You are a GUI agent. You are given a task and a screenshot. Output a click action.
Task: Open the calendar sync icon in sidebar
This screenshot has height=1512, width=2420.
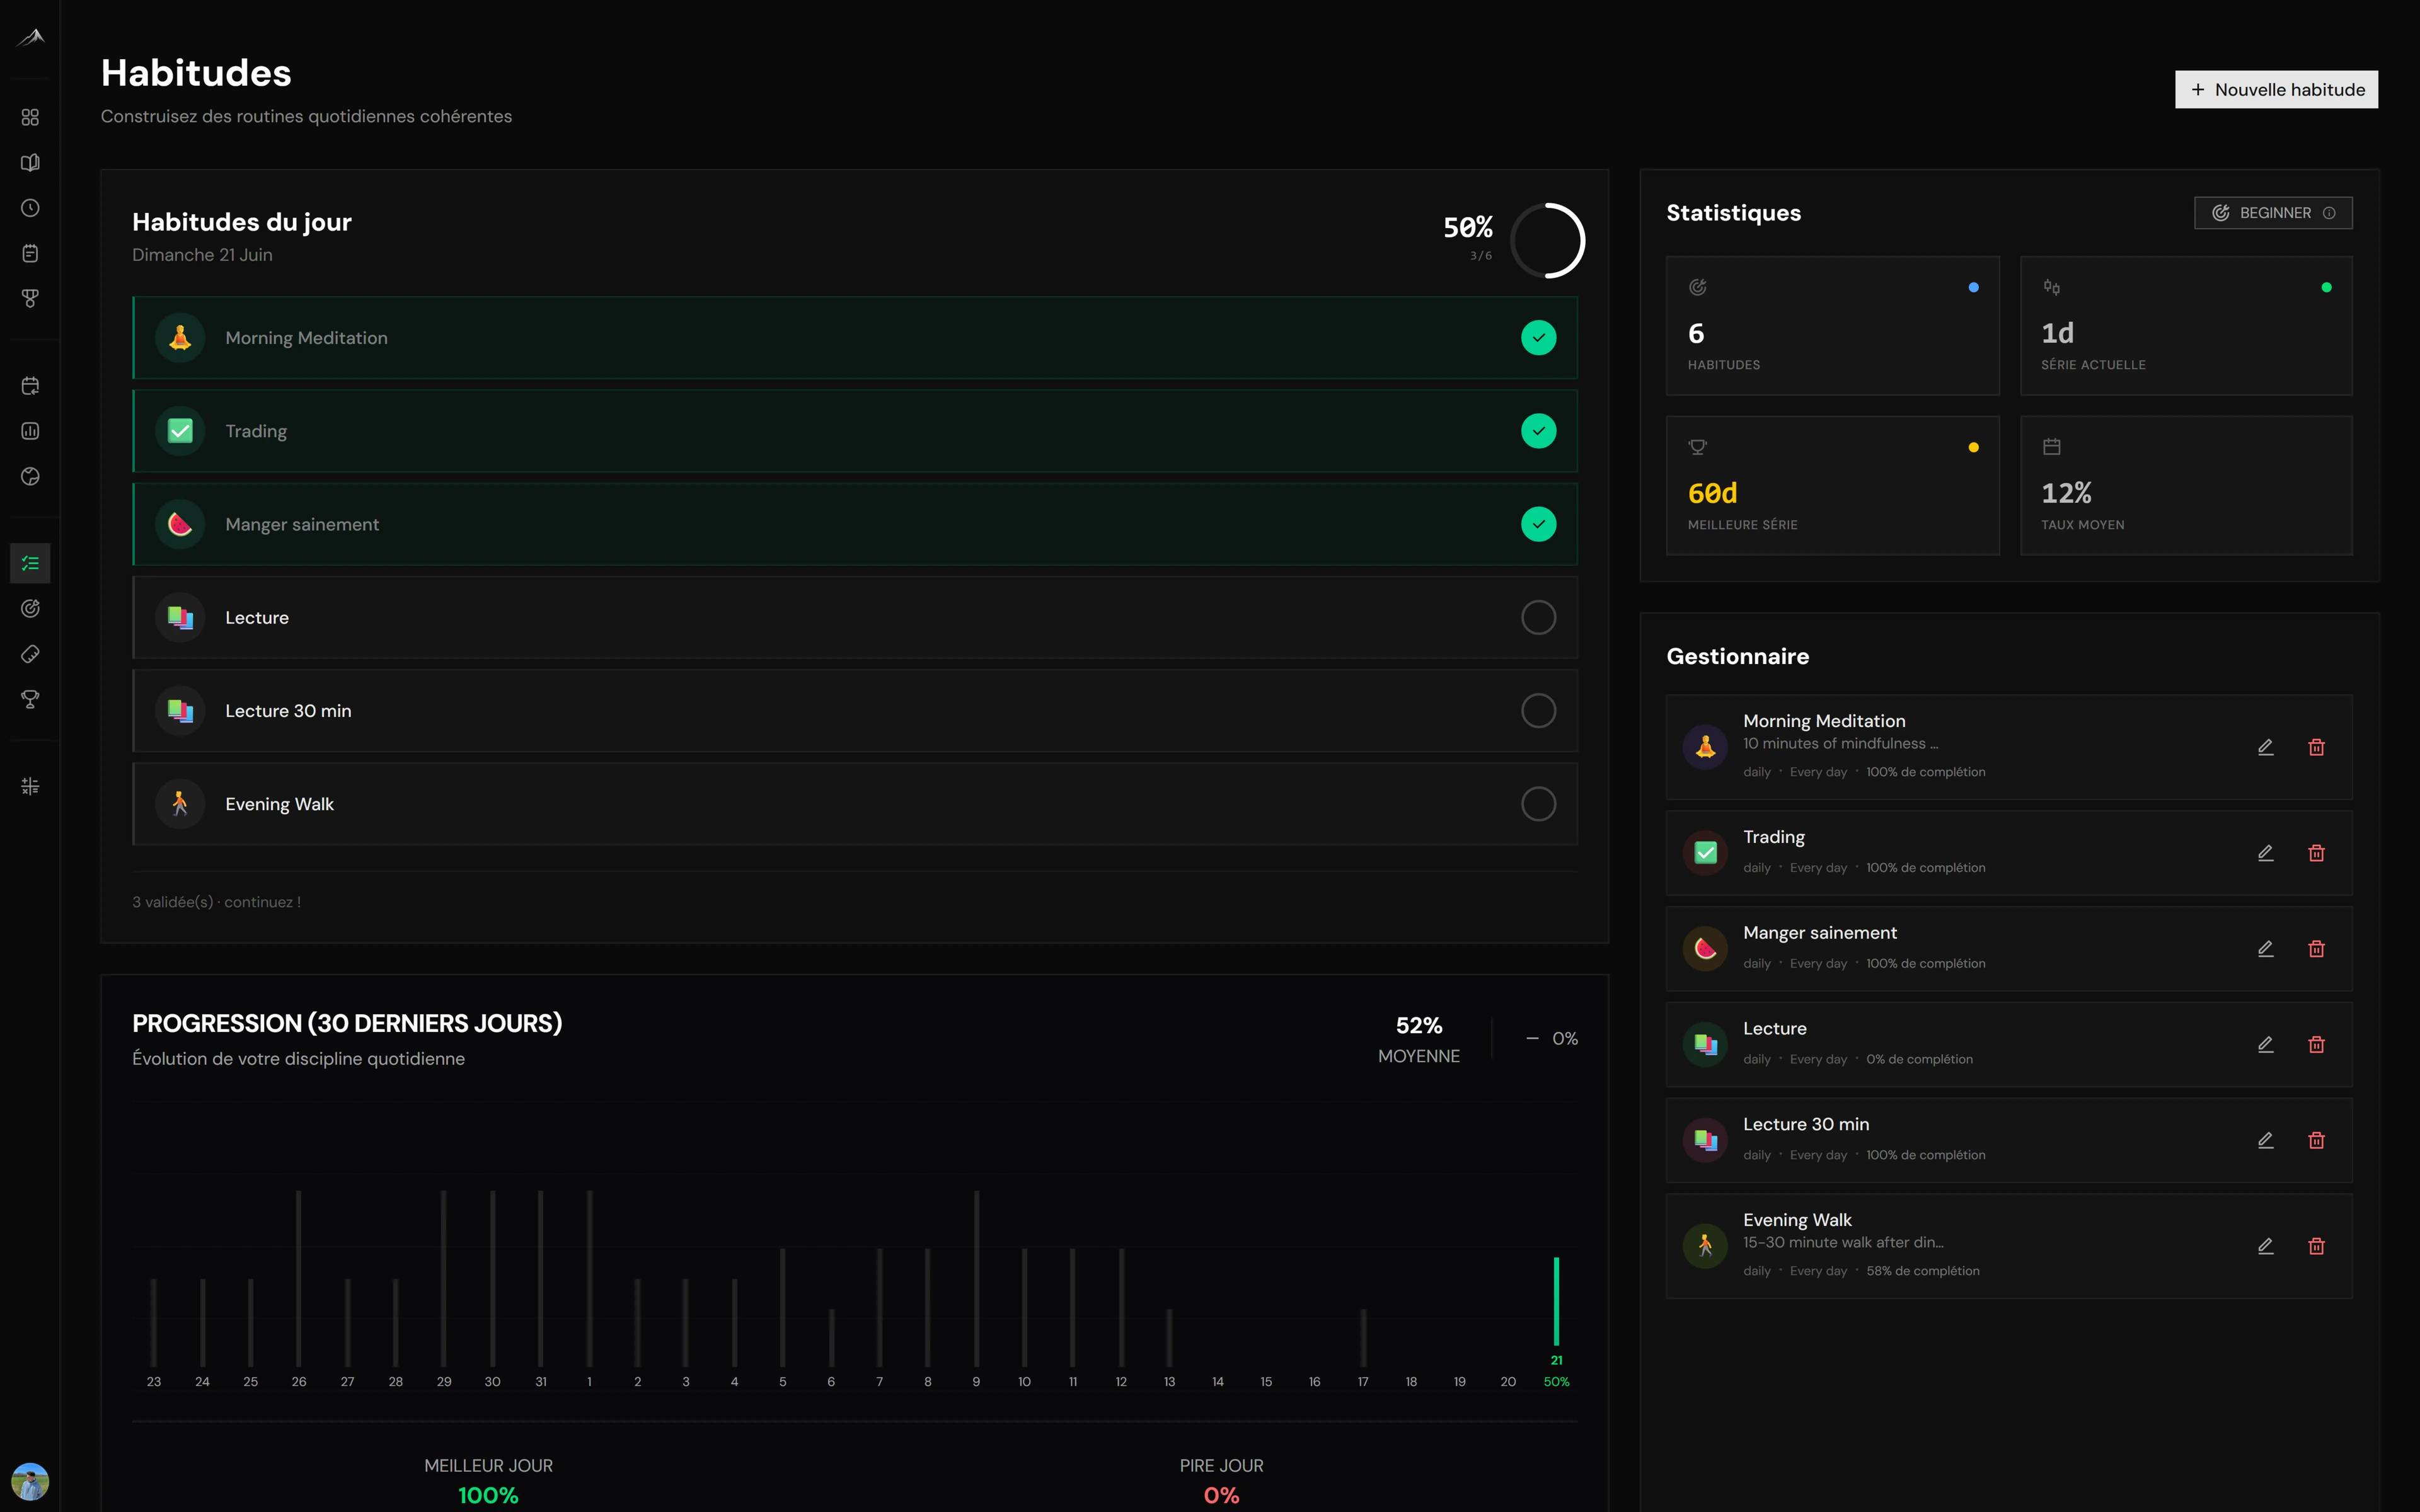[30, 386]
